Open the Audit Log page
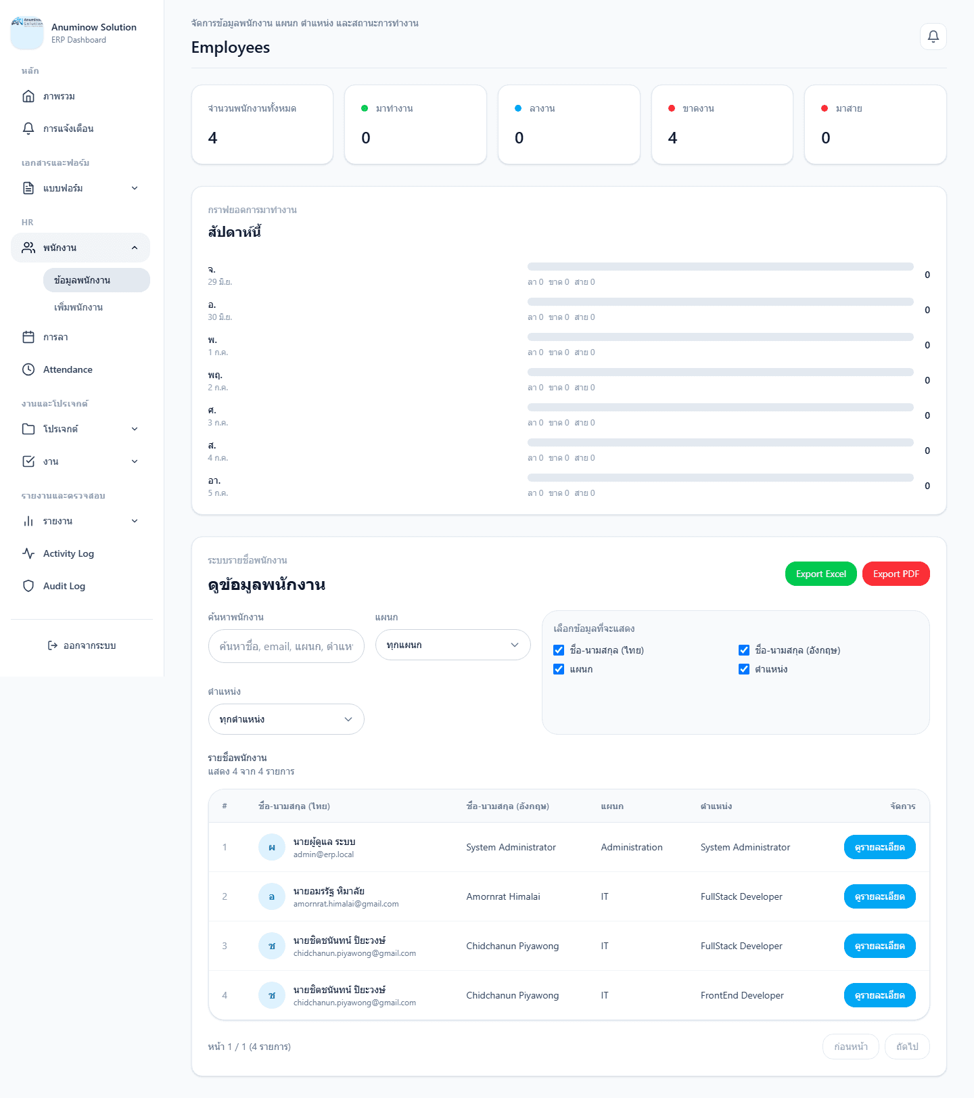The width and height of the screenshot is (974, 1098). pos(80,586)
